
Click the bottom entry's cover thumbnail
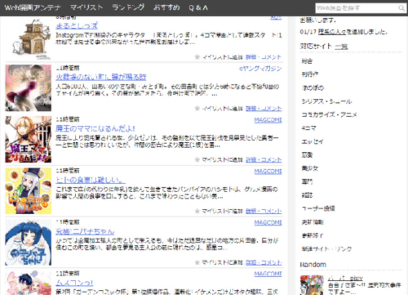[28, 283]
